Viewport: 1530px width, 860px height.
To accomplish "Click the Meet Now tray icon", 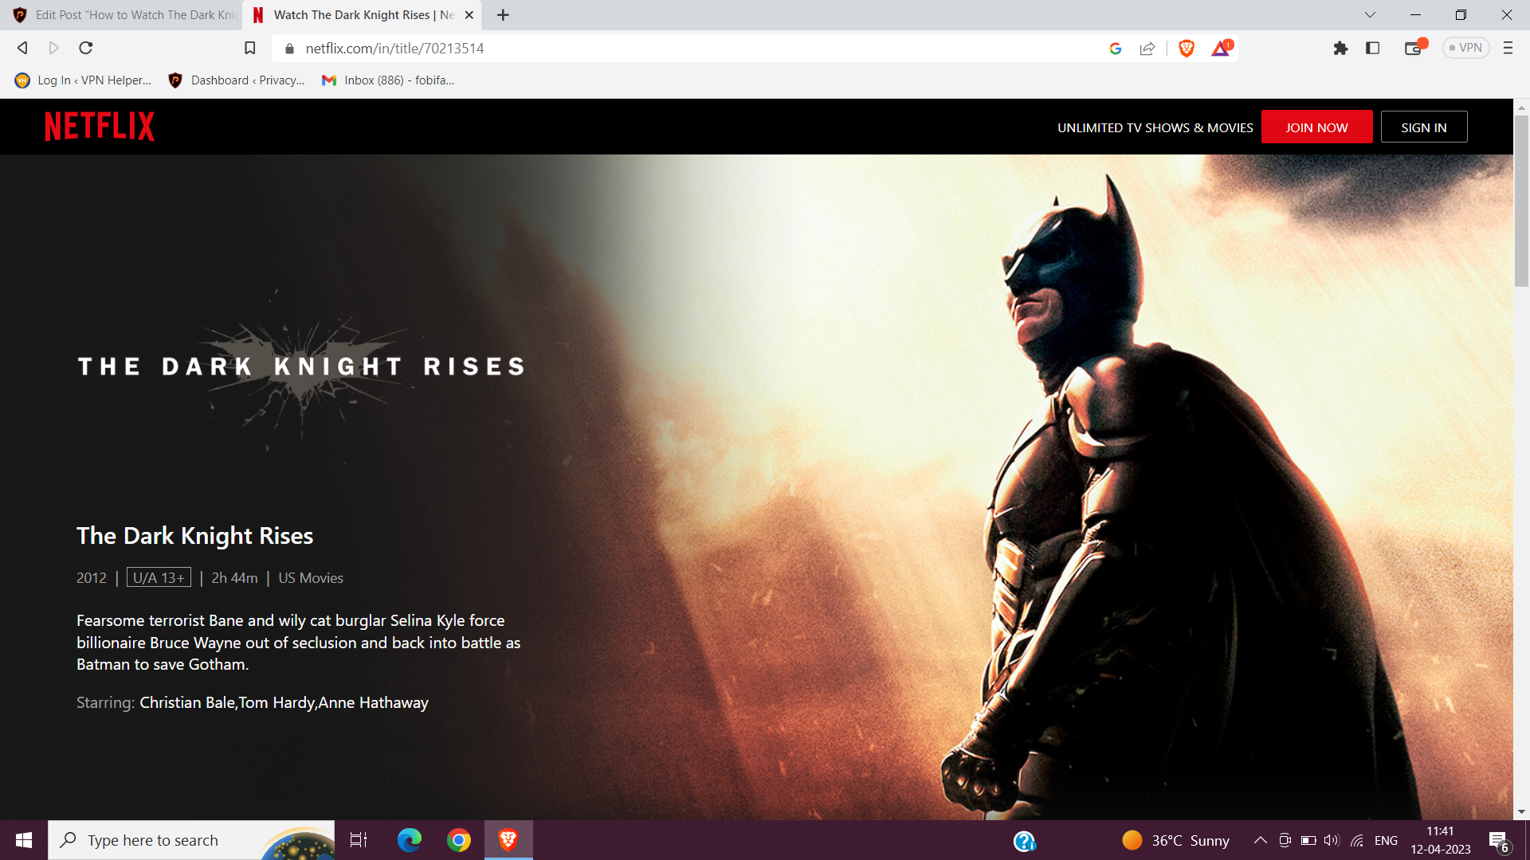I will pos(1285,840).
